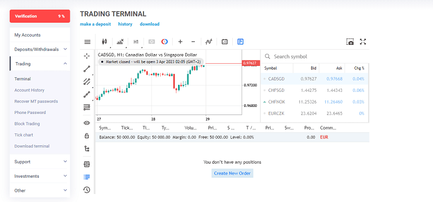Expand the Other section
This screenshot has height=202, width=433.
pos(40,191)
